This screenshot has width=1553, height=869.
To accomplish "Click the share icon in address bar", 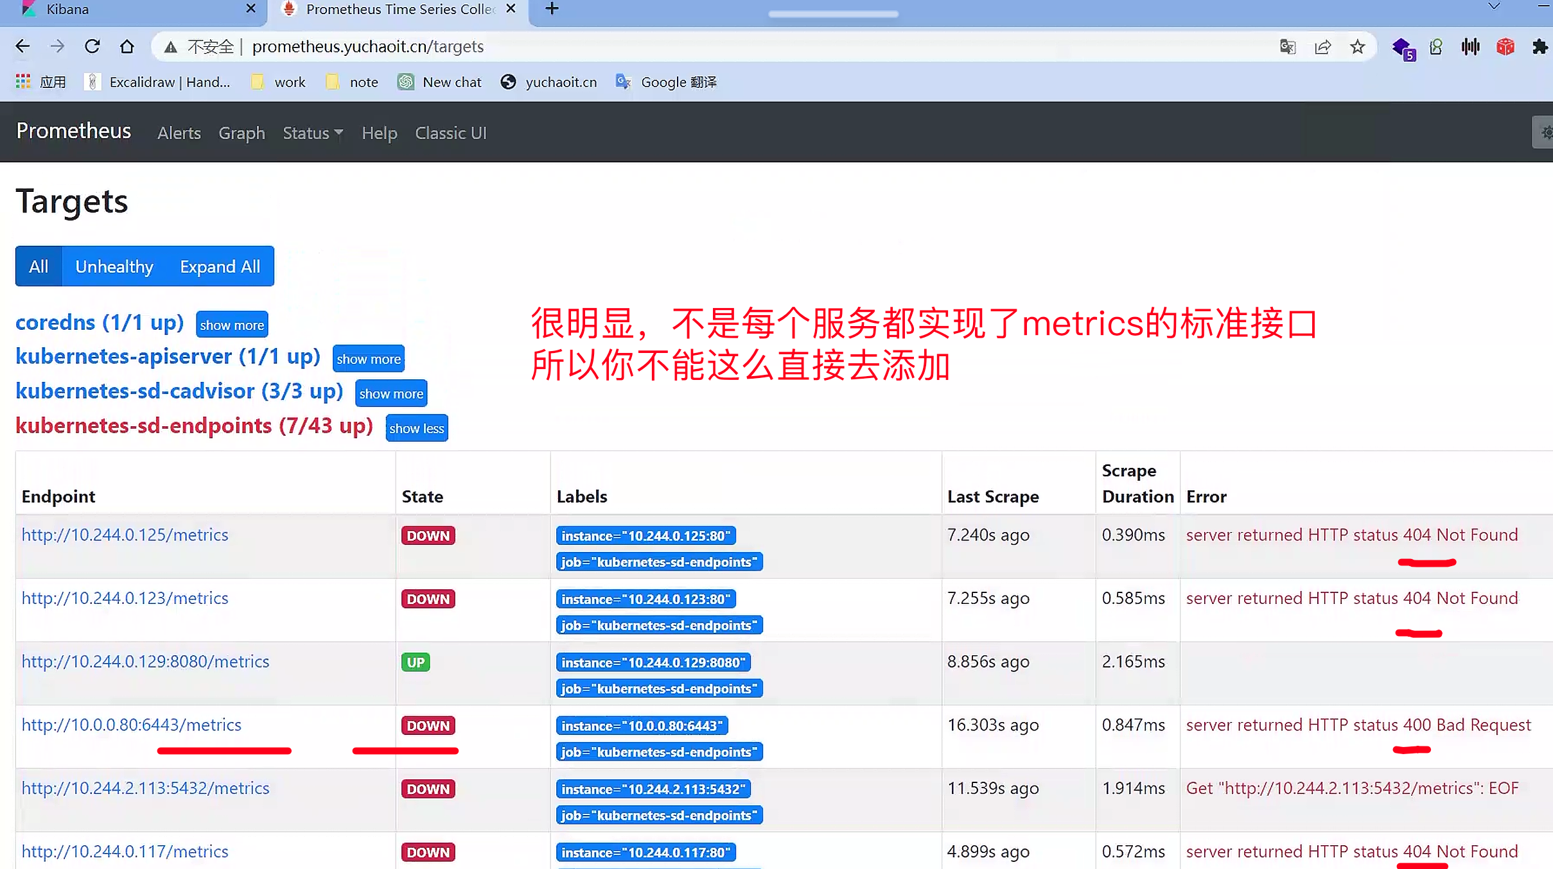I will tap(1322, 47).
